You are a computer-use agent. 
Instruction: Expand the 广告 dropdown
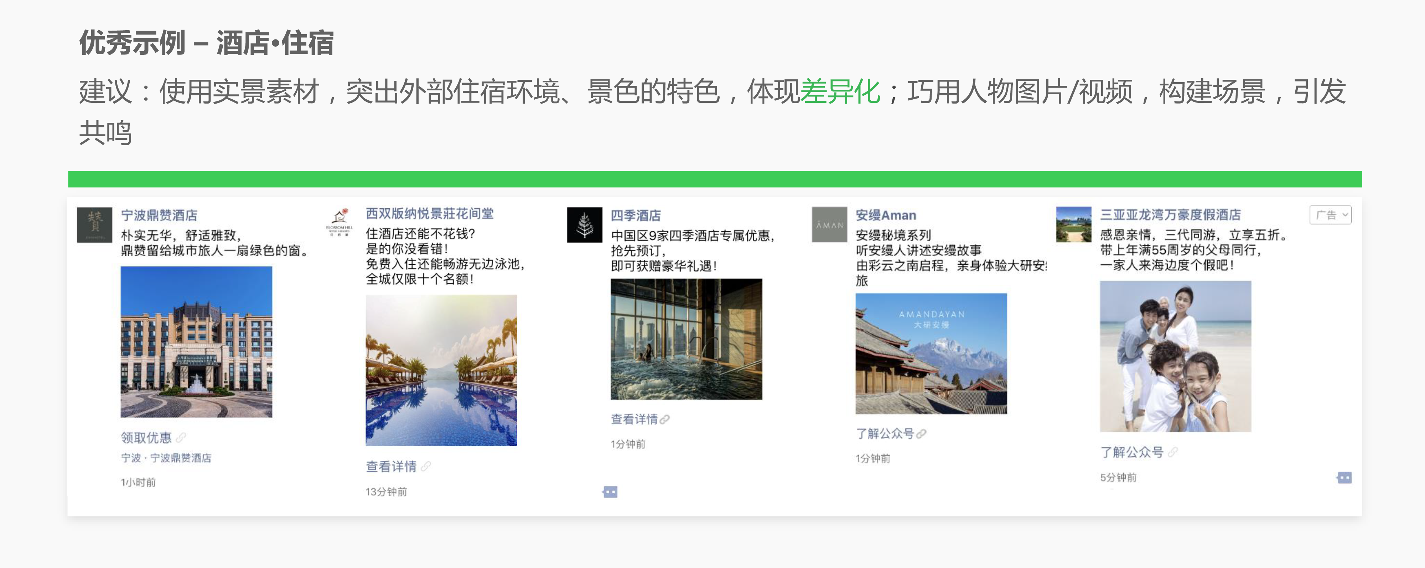(1330, 215)
